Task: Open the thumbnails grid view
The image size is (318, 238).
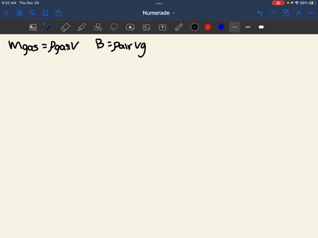Action: coord(19,13)
